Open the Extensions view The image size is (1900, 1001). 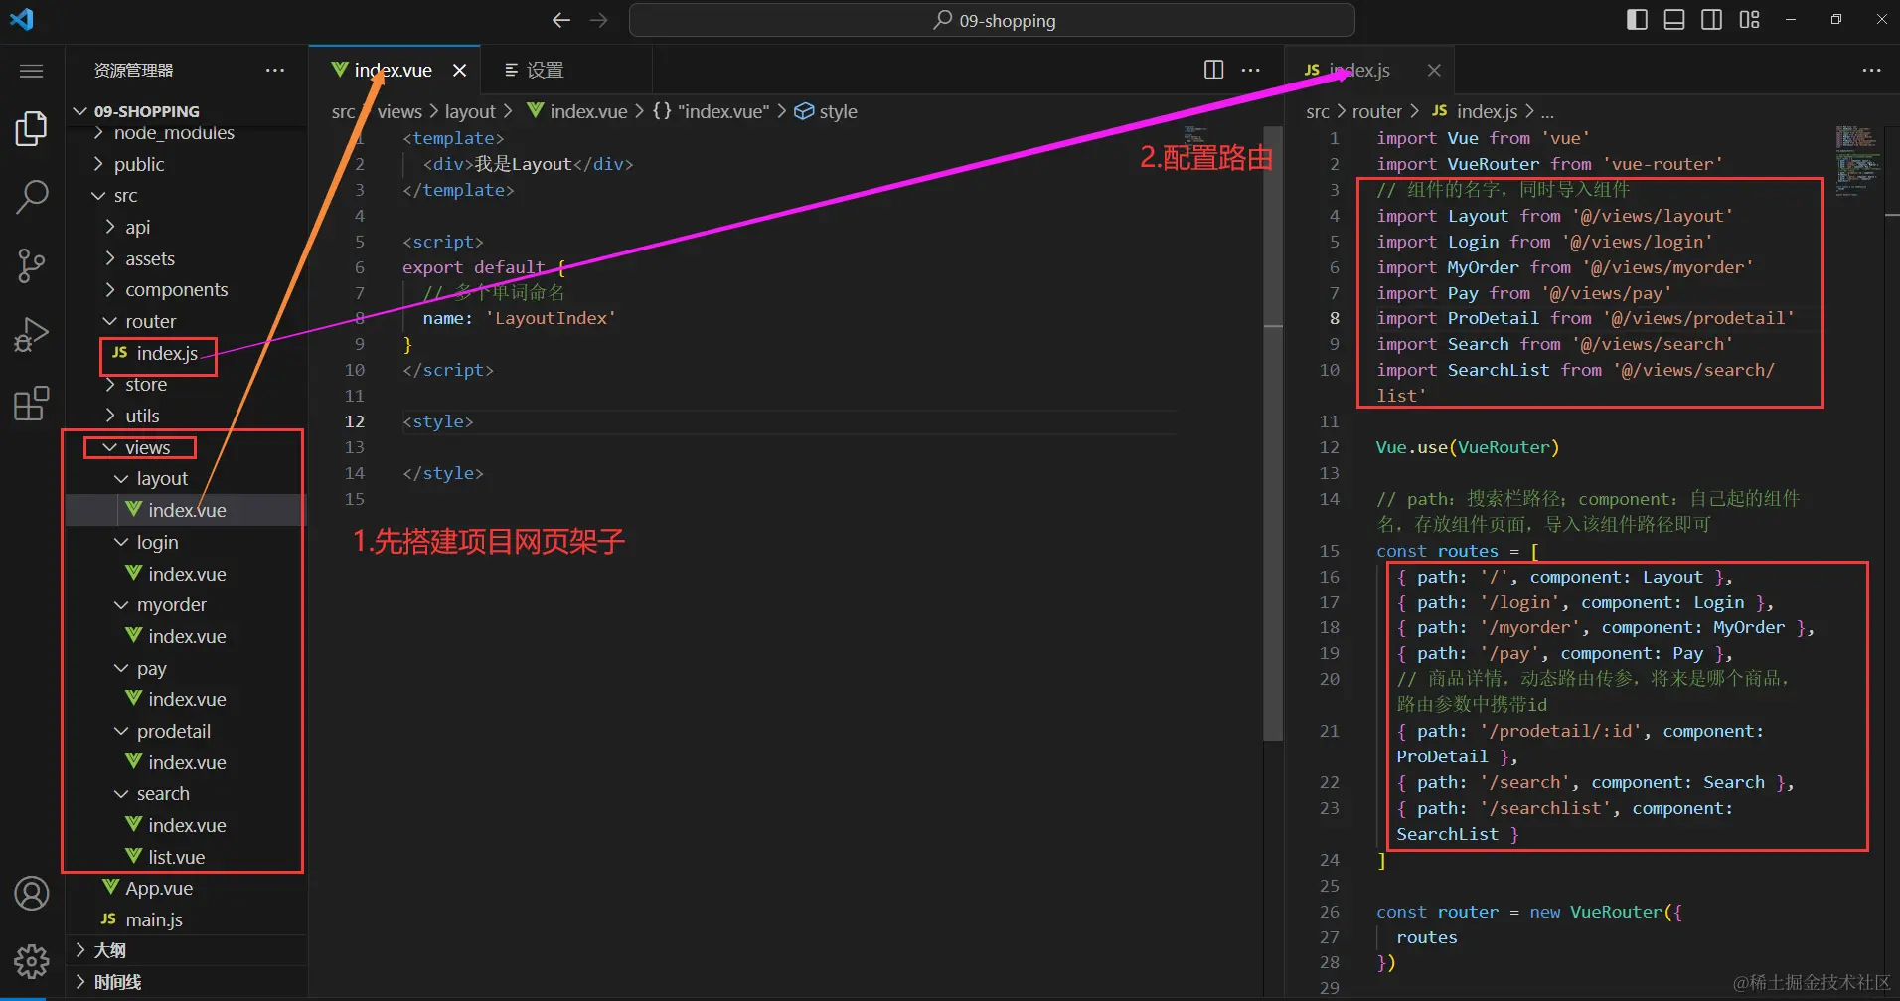pos(32,404)
